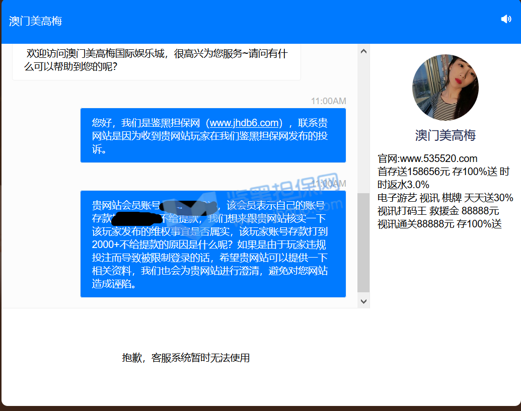Image resolution: width=521 pixels, height=411 pixels.
Task: Click the notice 抱歉，客服系统暂时无法使用
Action: pos(186,358)
